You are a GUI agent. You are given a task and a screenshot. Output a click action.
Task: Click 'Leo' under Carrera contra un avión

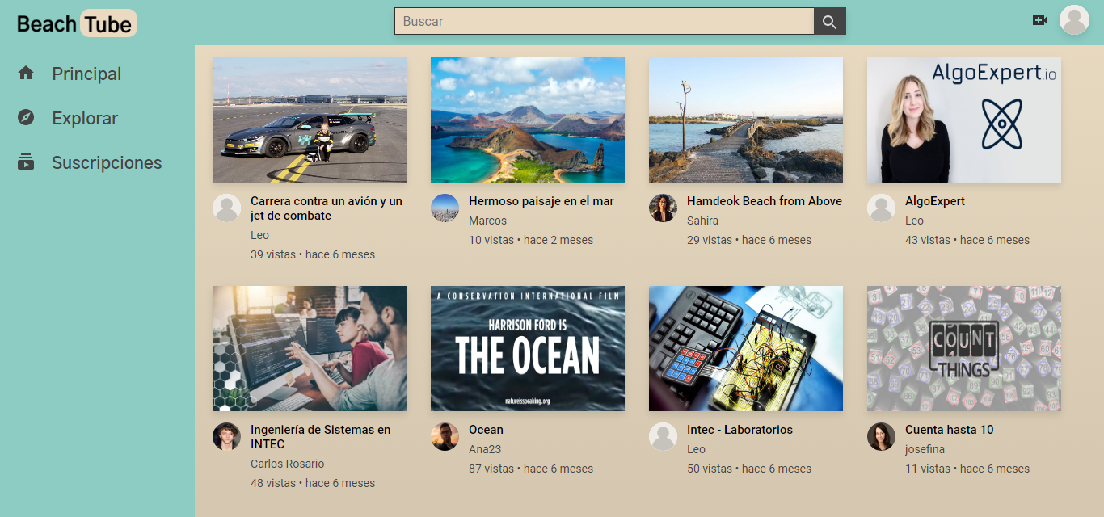259,235
